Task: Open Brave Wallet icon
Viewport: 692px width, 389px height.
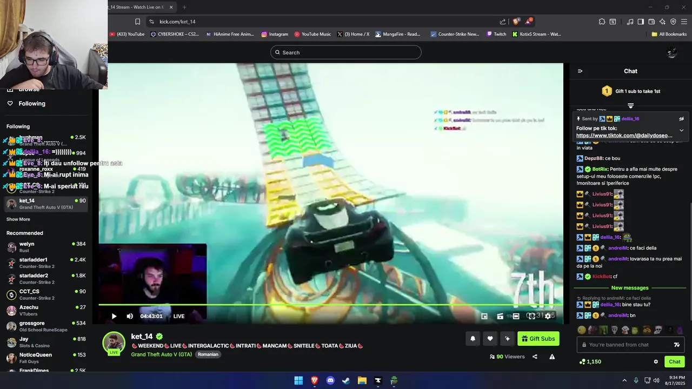Action: point(651,22)
